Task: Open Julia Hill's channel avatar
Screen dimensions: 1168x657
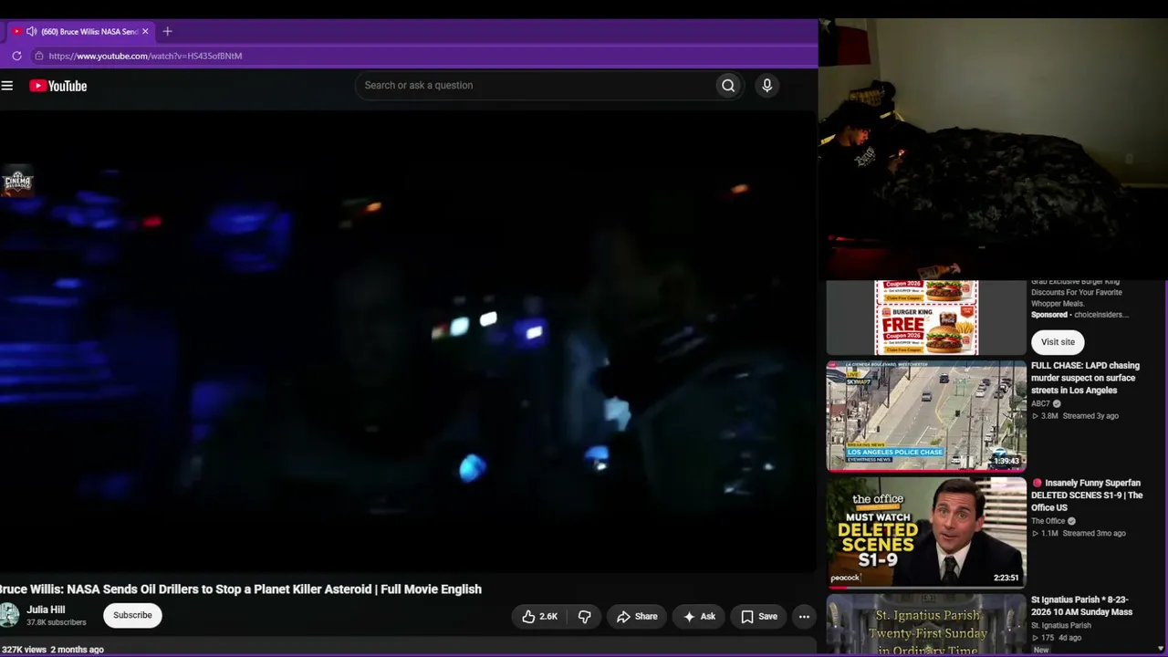Action: [8, 615]
